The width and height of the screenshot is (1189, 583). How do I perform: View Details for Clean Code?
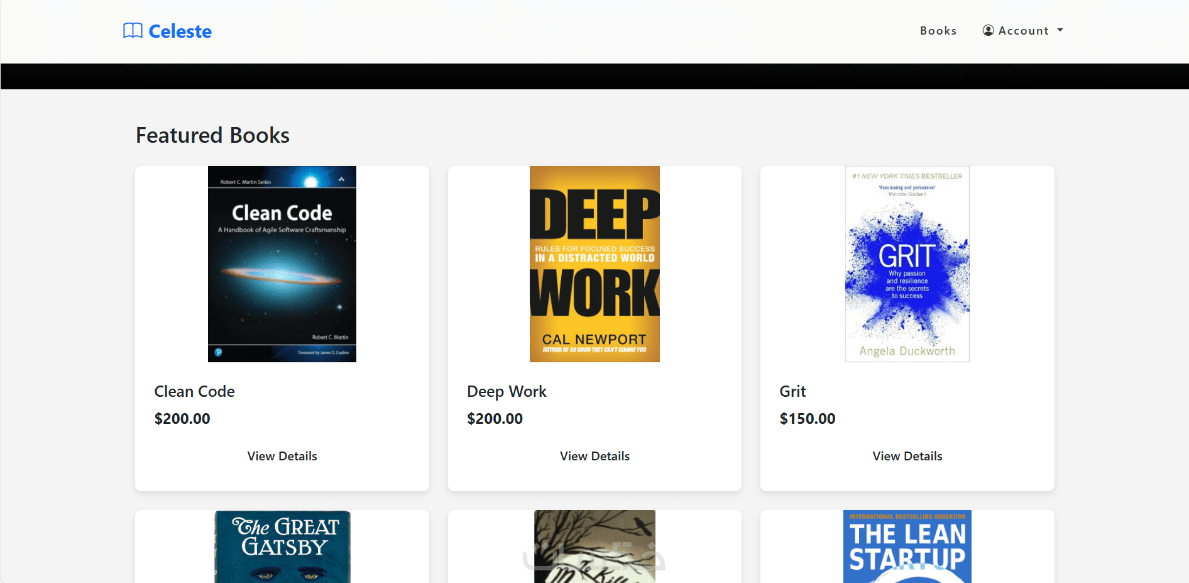pos(282,456)
